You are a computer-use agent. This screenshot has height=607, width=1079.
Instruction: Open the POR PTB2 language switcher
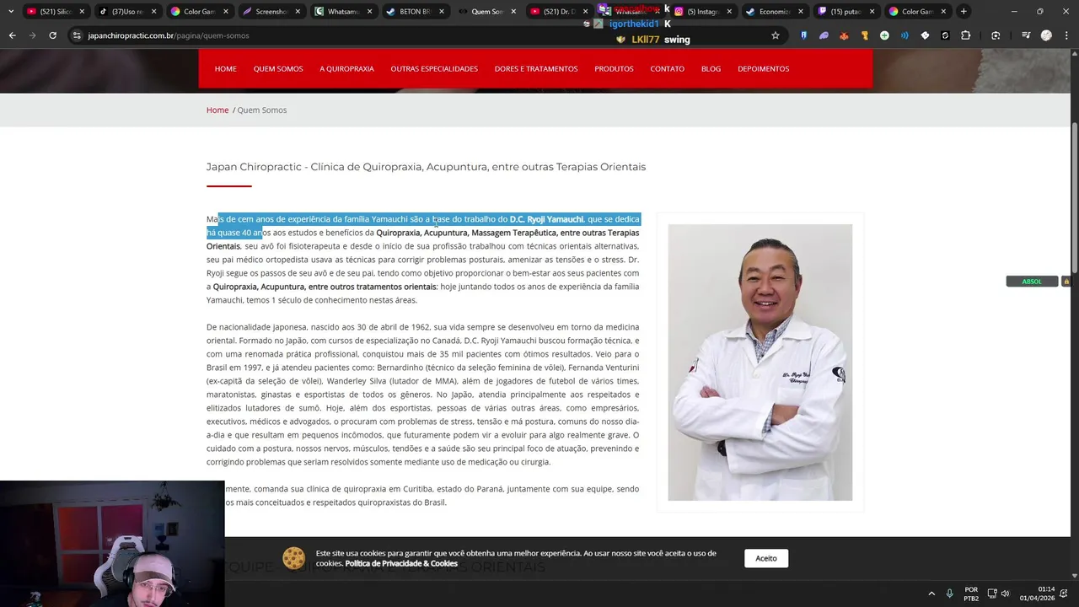(x=971, y=594)
